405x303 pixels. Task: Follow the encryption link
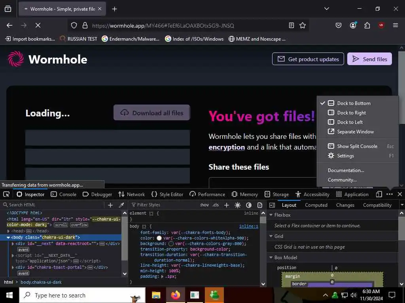tap(227, 147)
